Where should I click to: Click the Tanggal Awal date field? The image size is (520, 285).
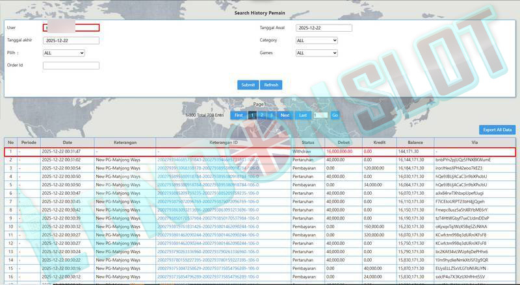click(324, 28)
